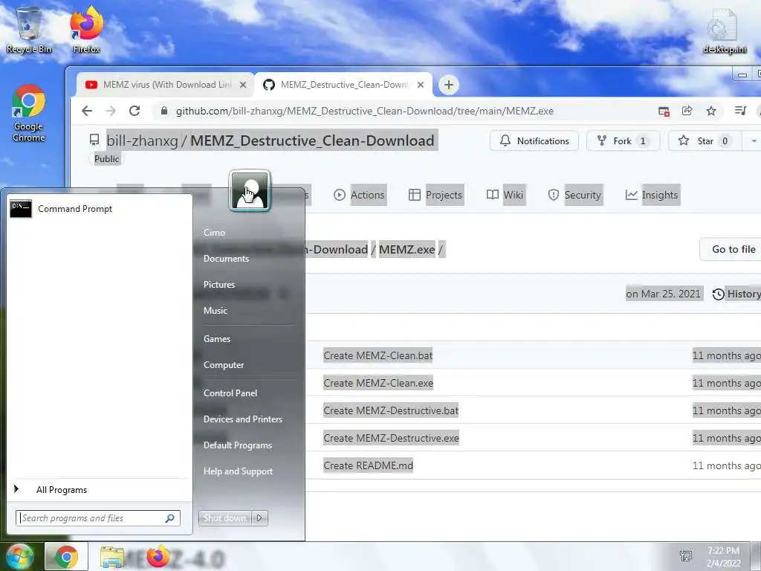
Task: Launch Firefox from the desktop shortcut
Action: (86, 30)
